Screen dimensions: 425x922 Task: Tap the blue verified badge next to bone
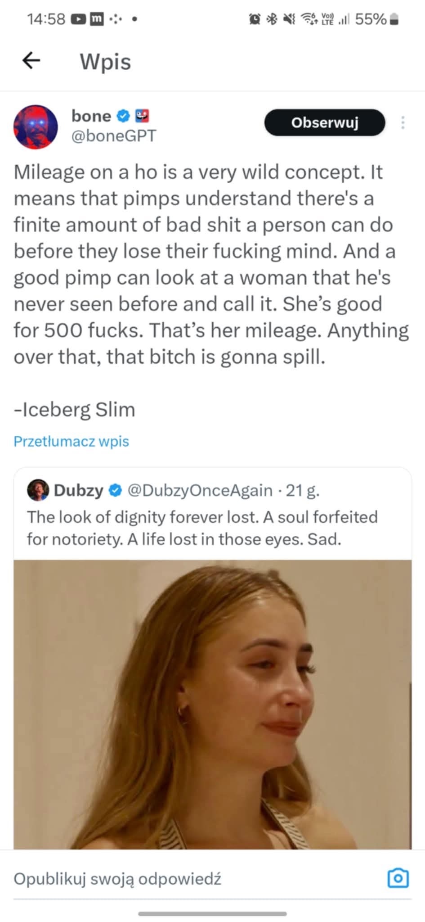[123, 116]
